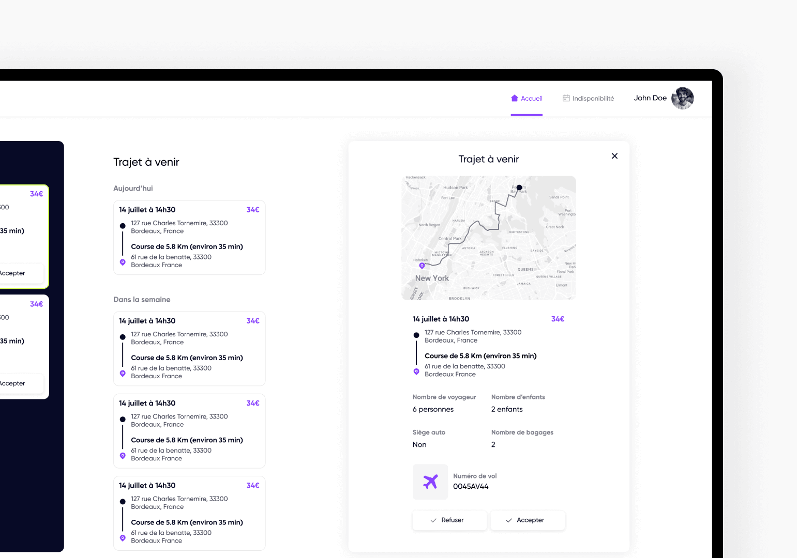The image size is (797, 558).
Task: Click the 34€ price in Aujourd'hui card
Action: click(x=253, y=210)
